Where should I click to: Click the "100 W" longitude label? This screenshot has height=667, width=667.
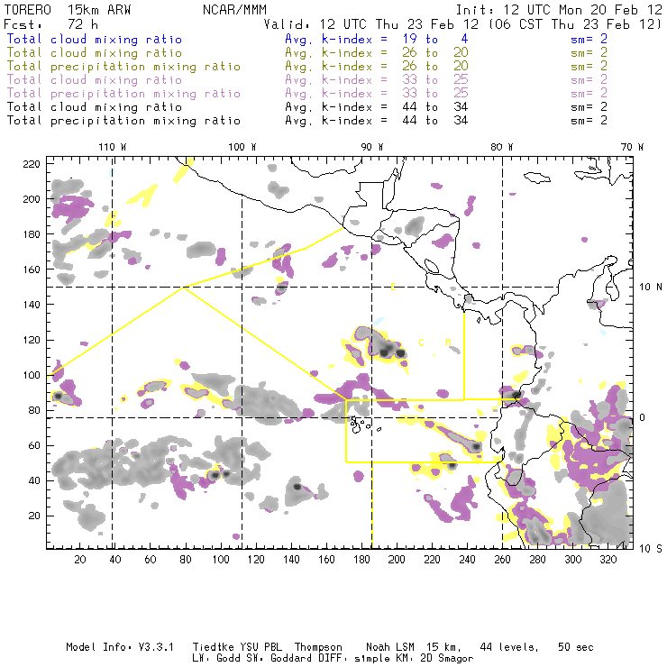[242, 147]
